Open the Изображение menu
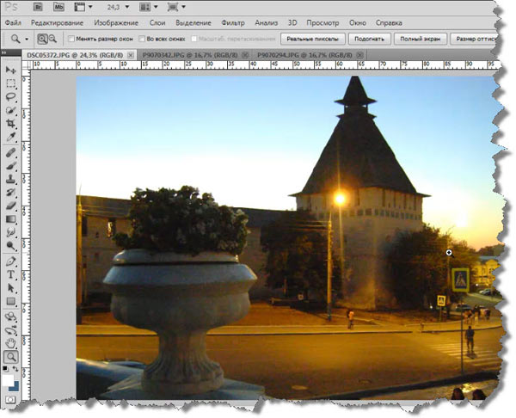The image size is (516, 418). [116, 22]
